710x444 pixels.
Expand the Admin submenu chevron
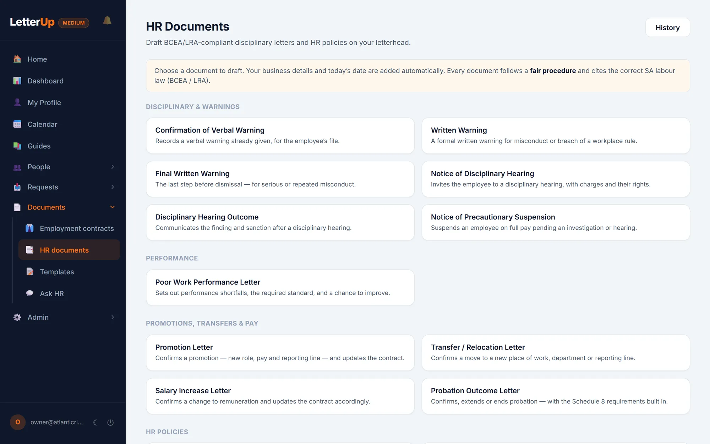pyautogui.click(x=113, y=317)
